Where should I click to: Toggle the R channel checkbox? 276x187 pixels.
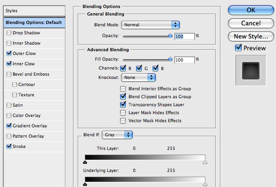(x=123, y=68)
